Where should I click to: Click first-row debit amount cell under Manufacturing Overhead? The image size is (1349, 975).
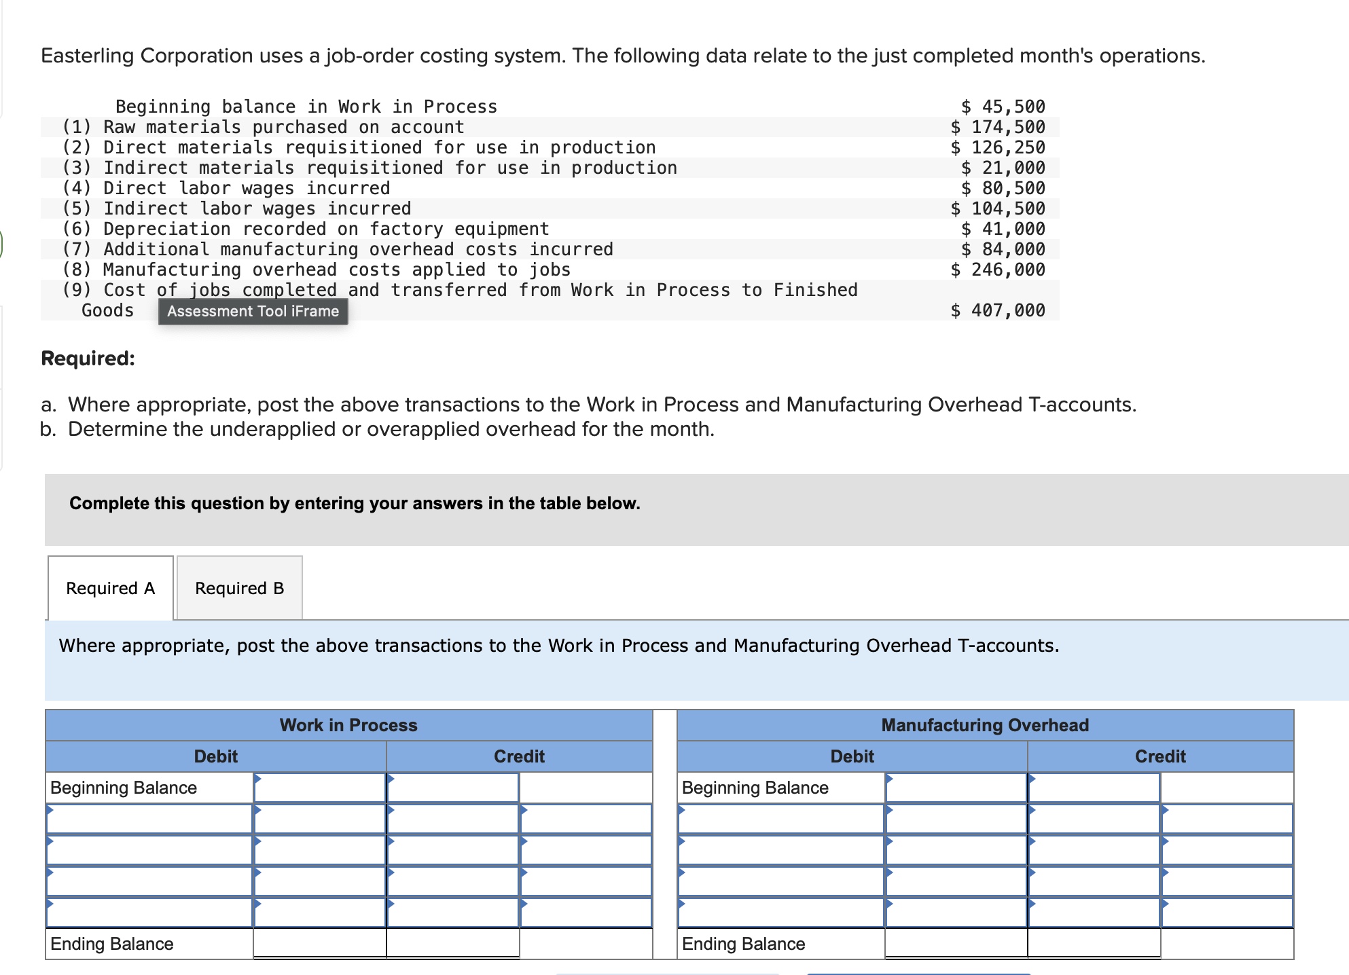click(956, 819)
